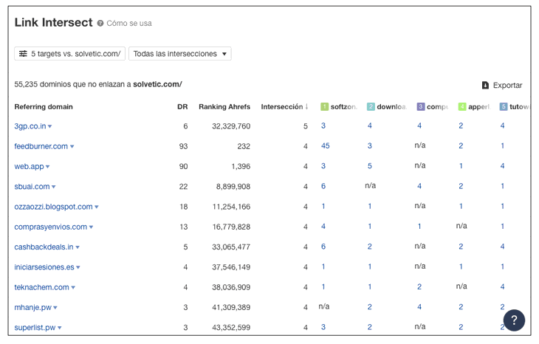Viewport: 539px width, 344px height.
Task: Click the purple number 3 column badge
Action: point(421,107)
